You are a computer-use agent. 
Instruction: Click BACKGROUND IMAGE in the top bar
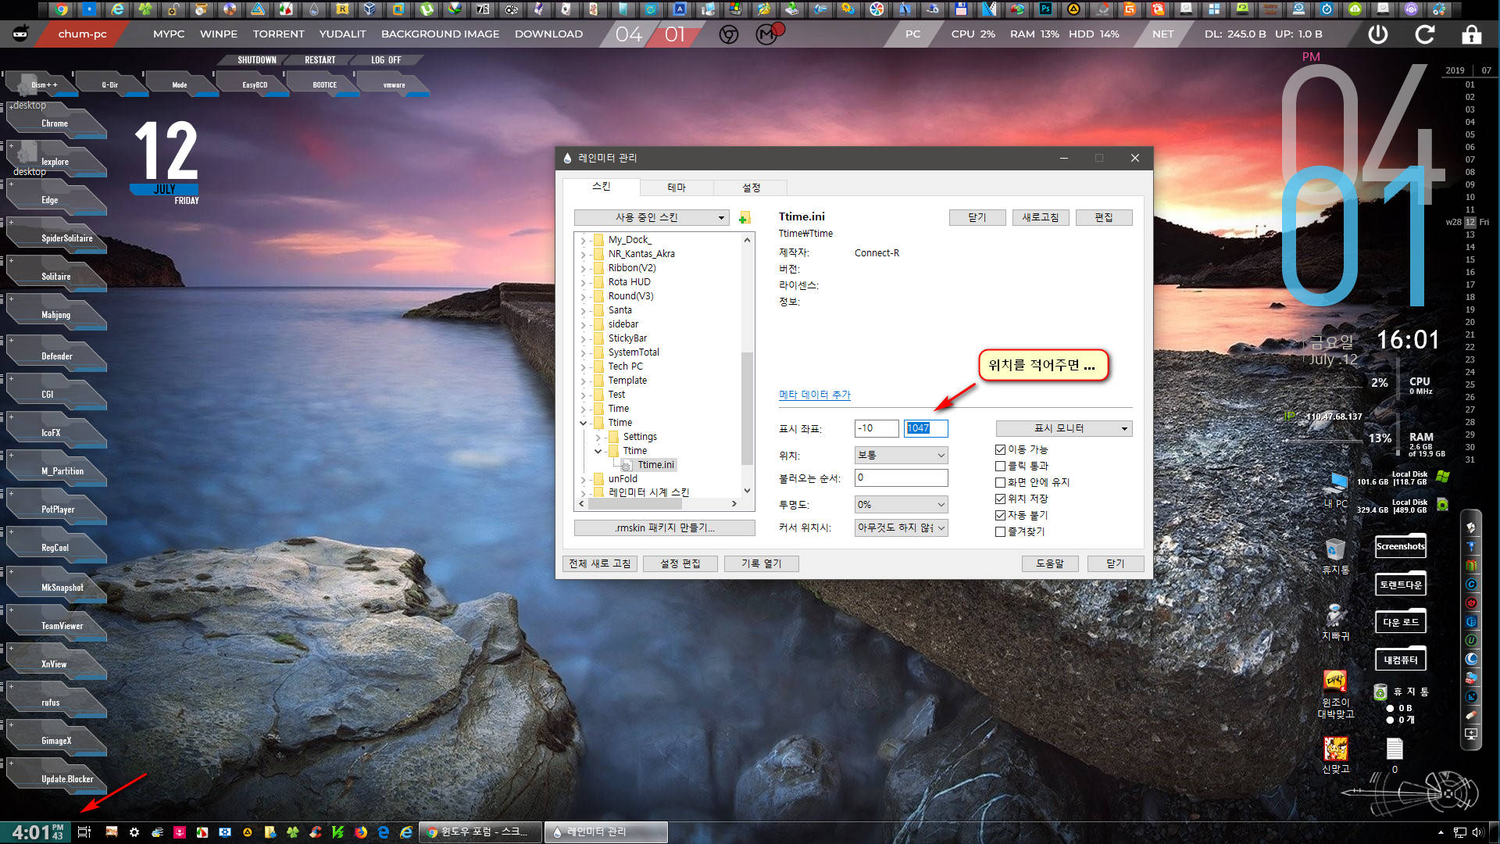coord(440,34)
